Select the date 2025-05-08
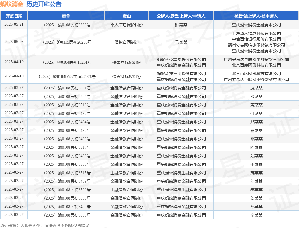Viewport: 299px width, 228px height. tap(14, 42)
